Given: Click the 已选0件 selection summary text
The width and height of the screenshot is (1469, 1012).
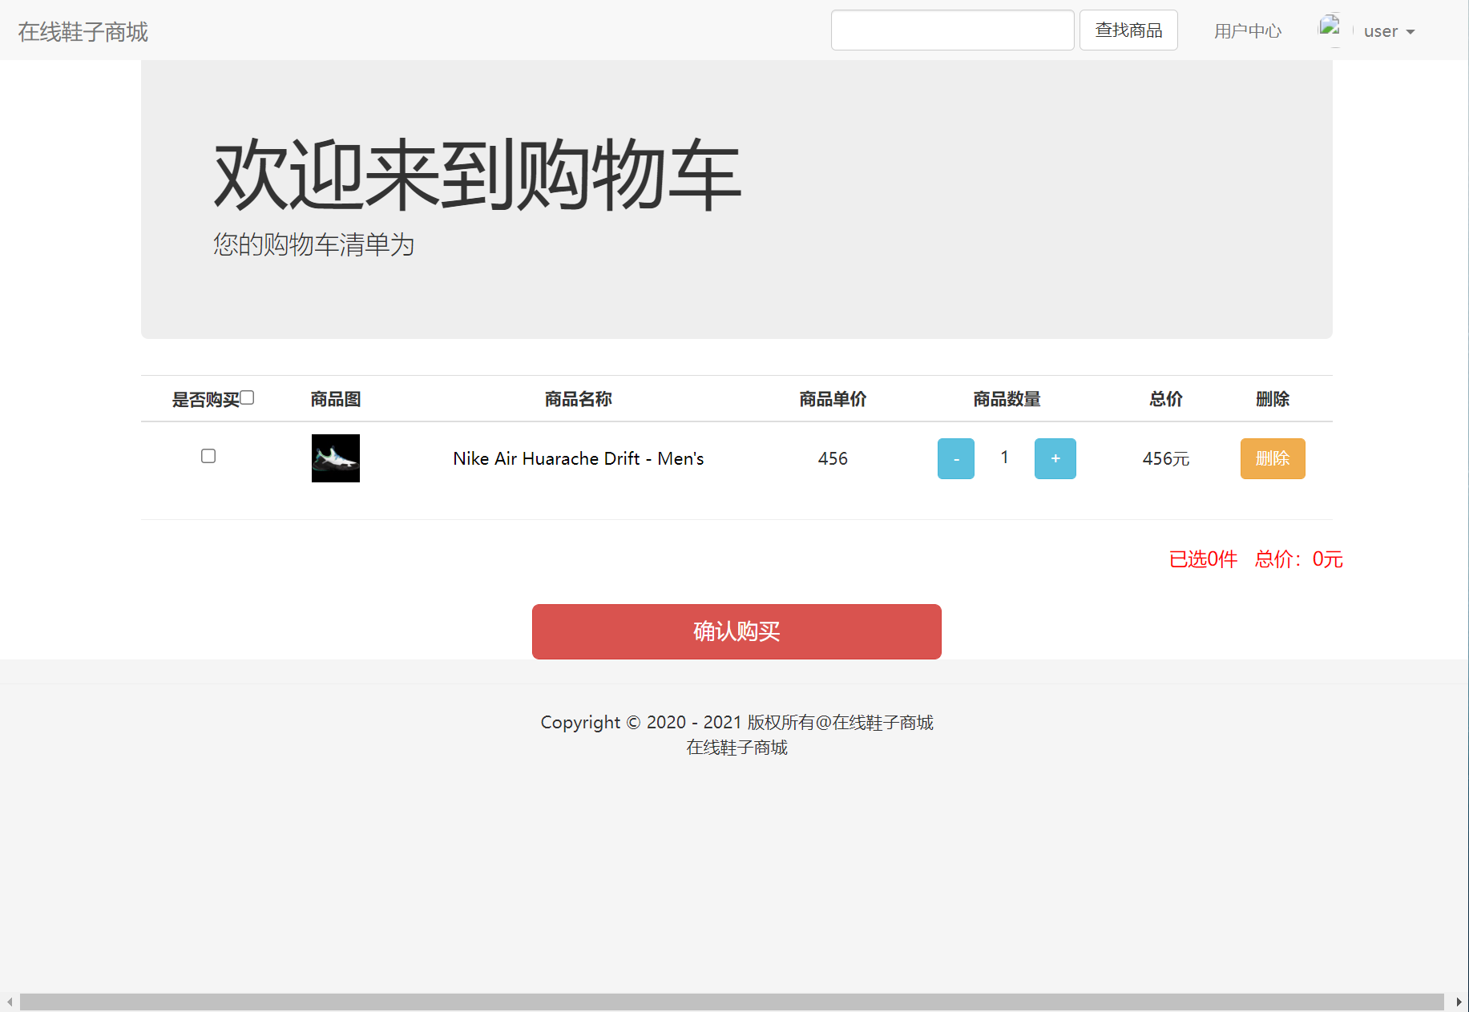Looking at the screenshot, I should click(x=1202, y=560).
